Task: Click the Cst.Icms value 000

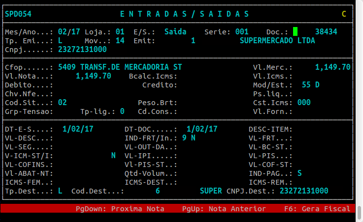Action: click(304, 102)
